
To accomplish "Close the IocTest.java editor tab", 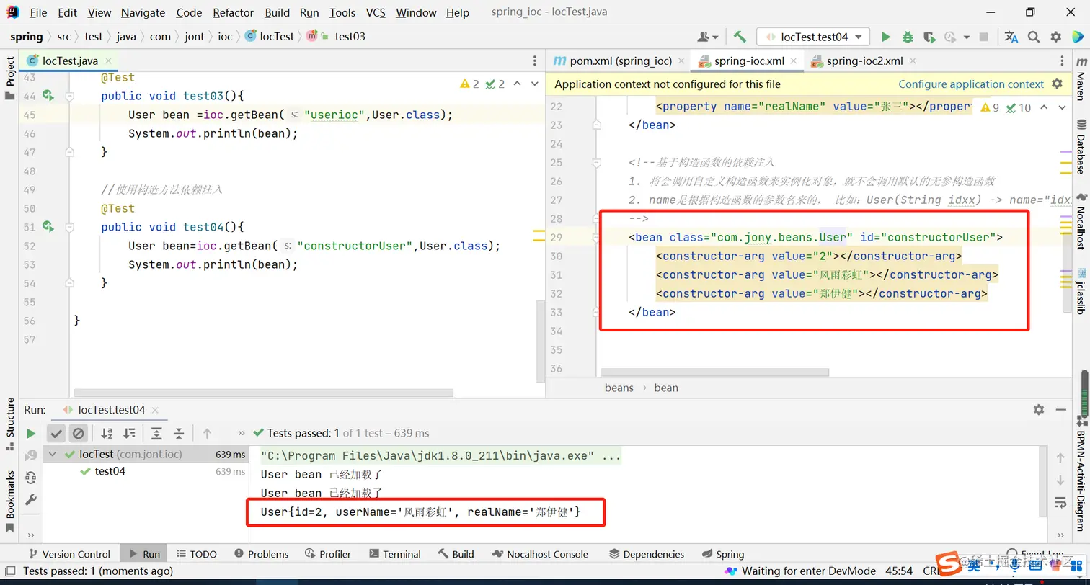I will (108, 61).
